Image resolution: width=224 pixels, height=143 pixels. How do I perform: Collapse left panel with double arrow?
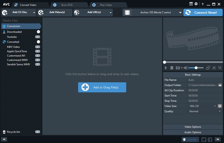pos(4,139)
